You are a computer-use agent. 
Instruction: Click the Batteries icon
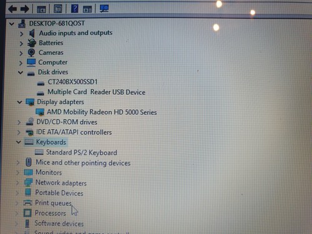[x=32, y=43]
